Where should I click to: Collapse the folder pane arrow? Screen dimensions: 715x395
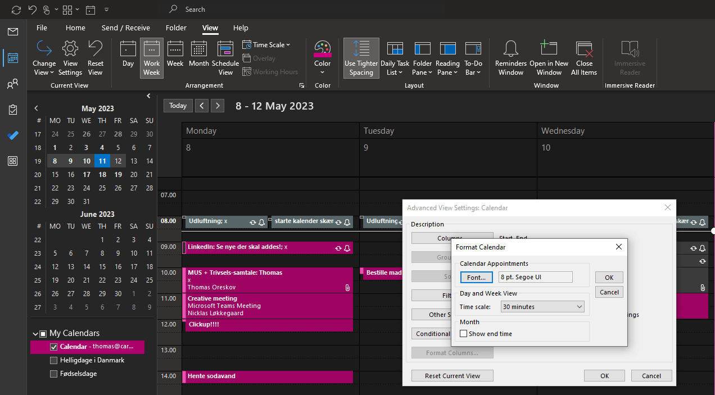(x=148, y=96)
